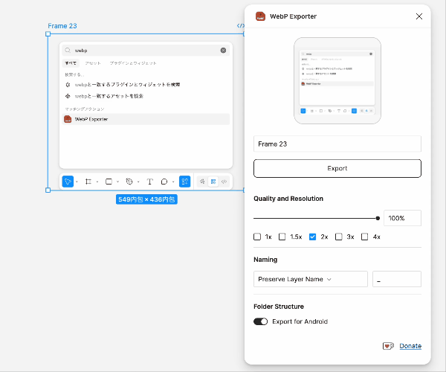Close the WebP Exporter panel
The height and width of the screenshot is (372, 446).
coord(419,16)
